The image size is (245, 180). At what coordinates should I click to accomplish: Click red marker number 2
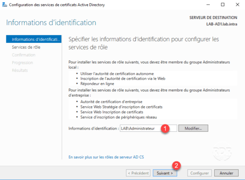point(176,166)
